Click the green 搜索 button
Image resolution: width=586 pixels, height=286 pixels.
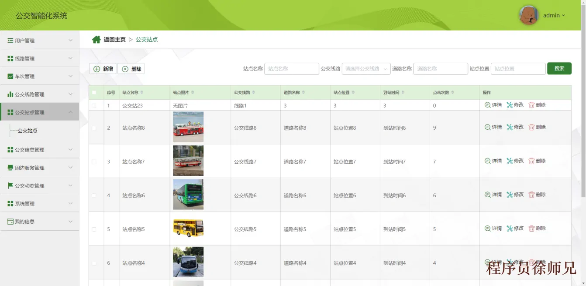(x=559, y=68)
